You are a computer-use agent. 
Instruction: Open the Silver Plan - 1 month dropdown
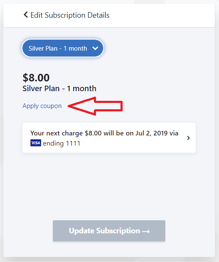tap(63, 48)
